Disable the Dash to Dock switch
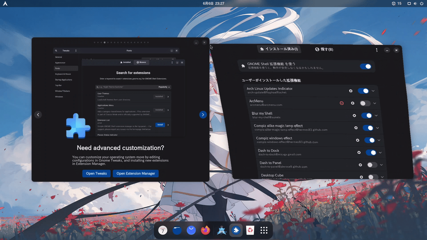The image size is (427, 240). point(371,153)
